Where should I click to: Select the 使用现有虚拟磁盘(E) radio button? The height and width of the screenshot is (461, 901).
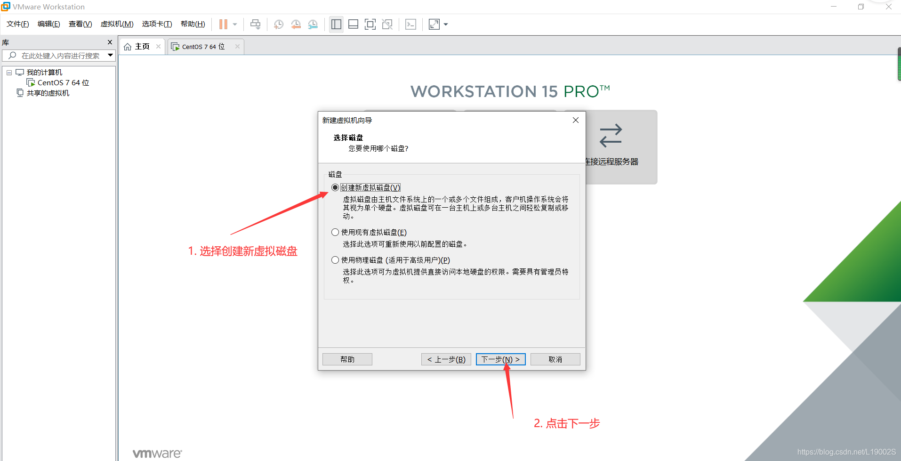pyautogui.click(x=335, y=232)
